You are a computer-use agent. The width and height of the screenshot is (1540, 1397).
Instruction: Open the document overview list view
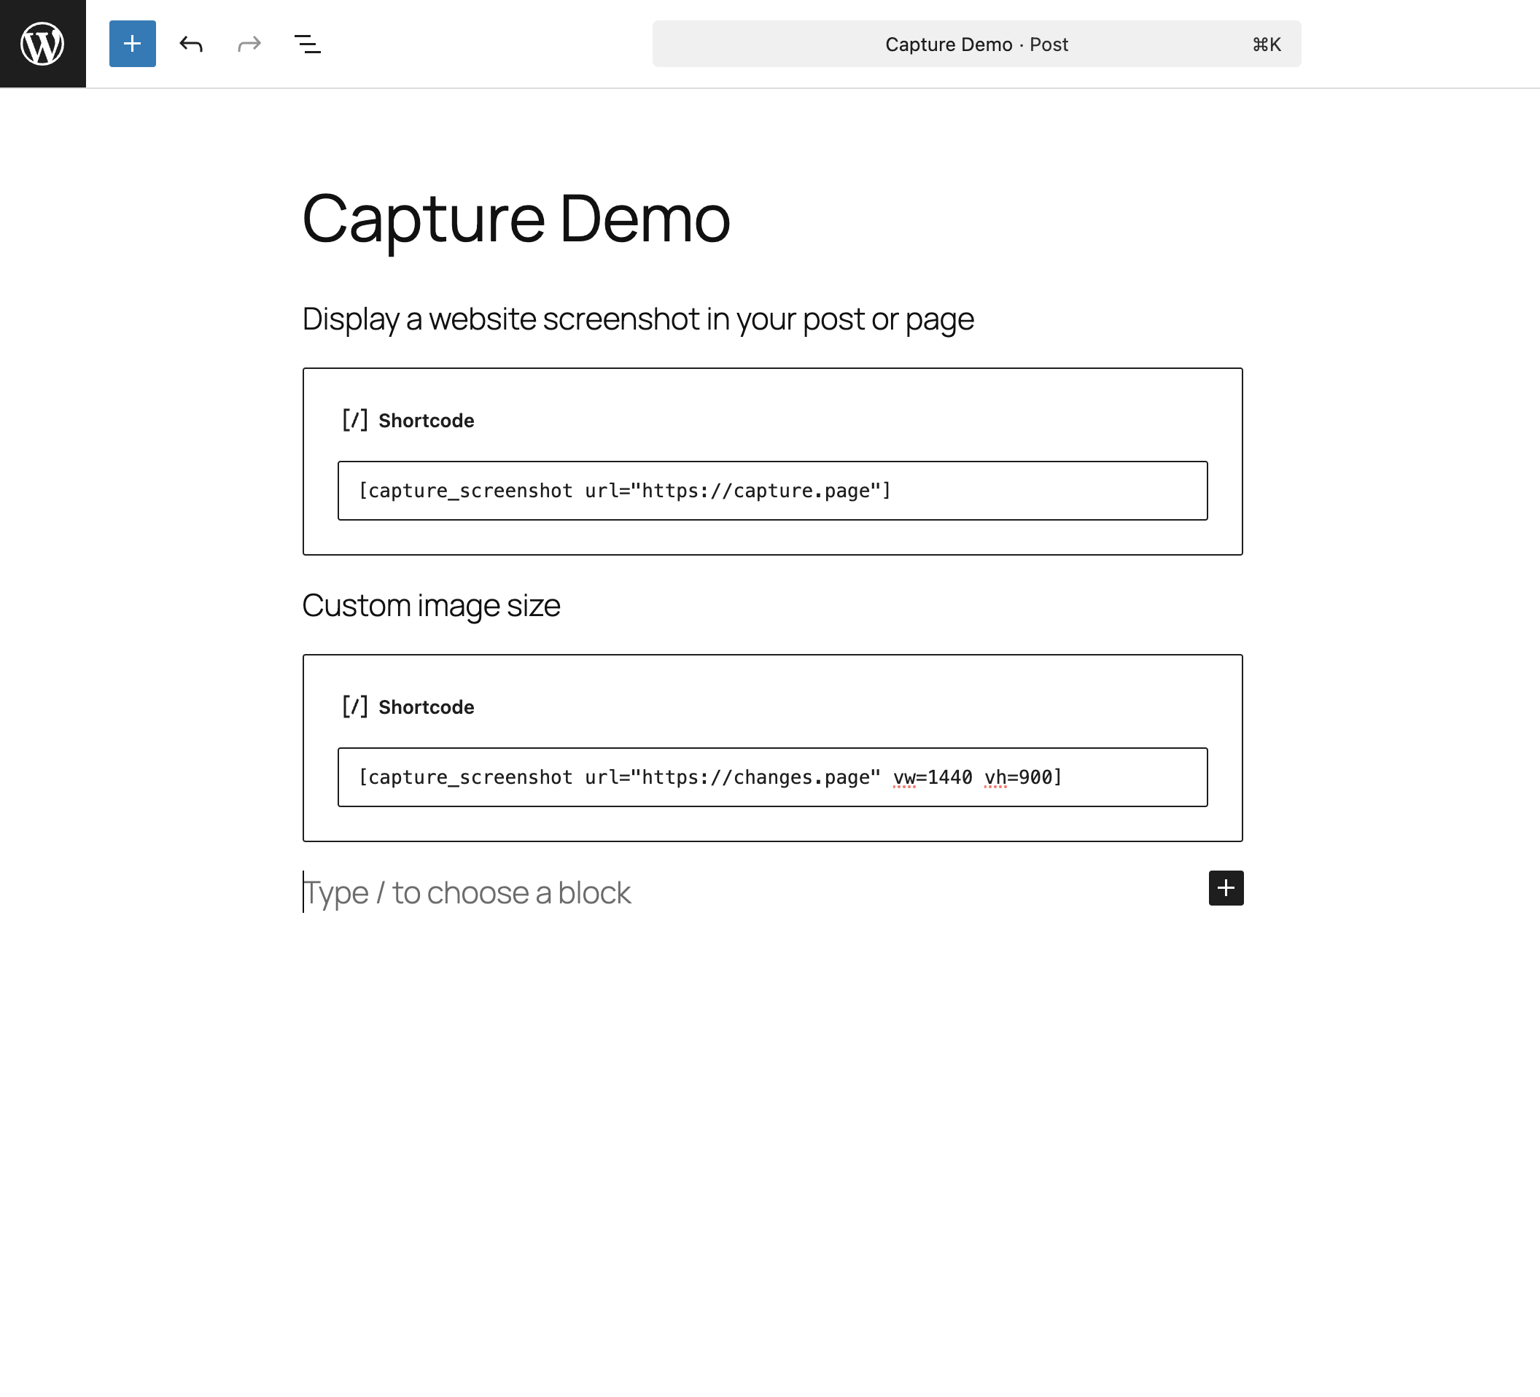pyautogui.click(x=307, y=44)
